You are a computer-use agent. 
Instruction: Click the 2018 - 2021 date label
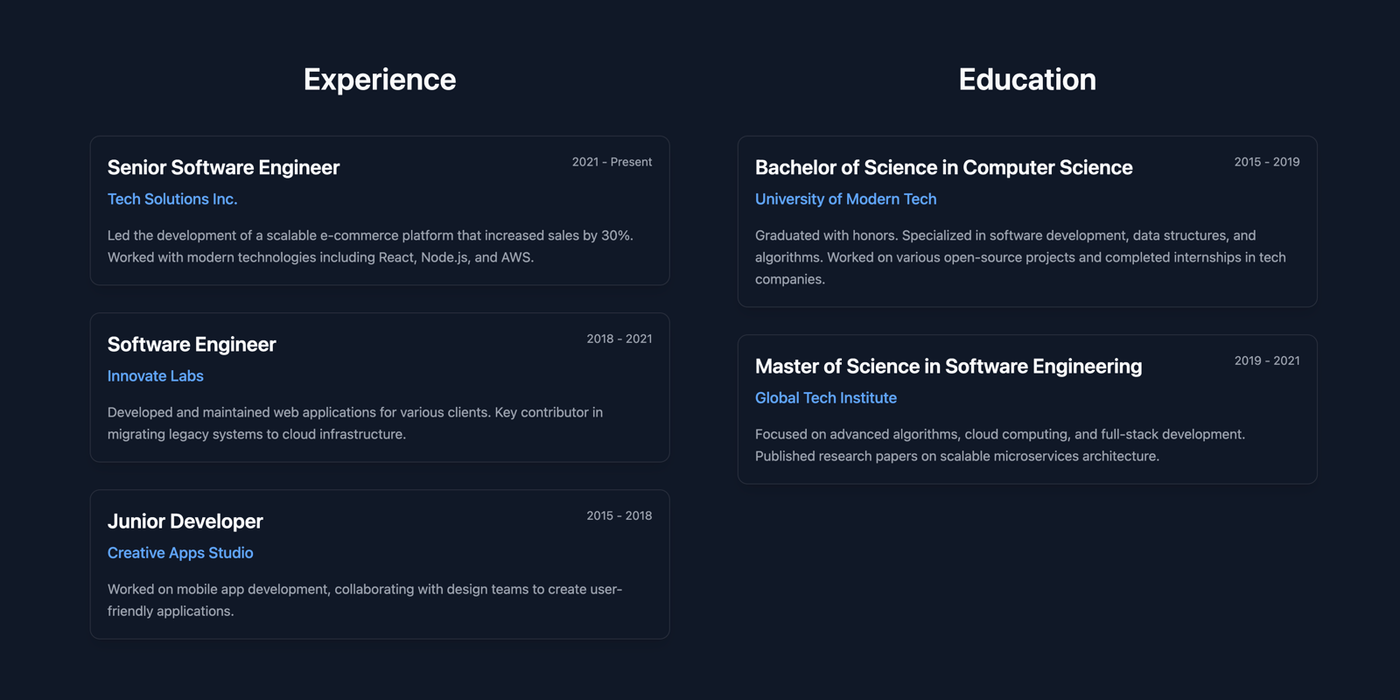click(619, 339)
